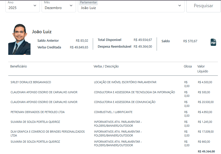Click the Glosa column header
Viewport: 221px width, 154px height.
[188, 66]
